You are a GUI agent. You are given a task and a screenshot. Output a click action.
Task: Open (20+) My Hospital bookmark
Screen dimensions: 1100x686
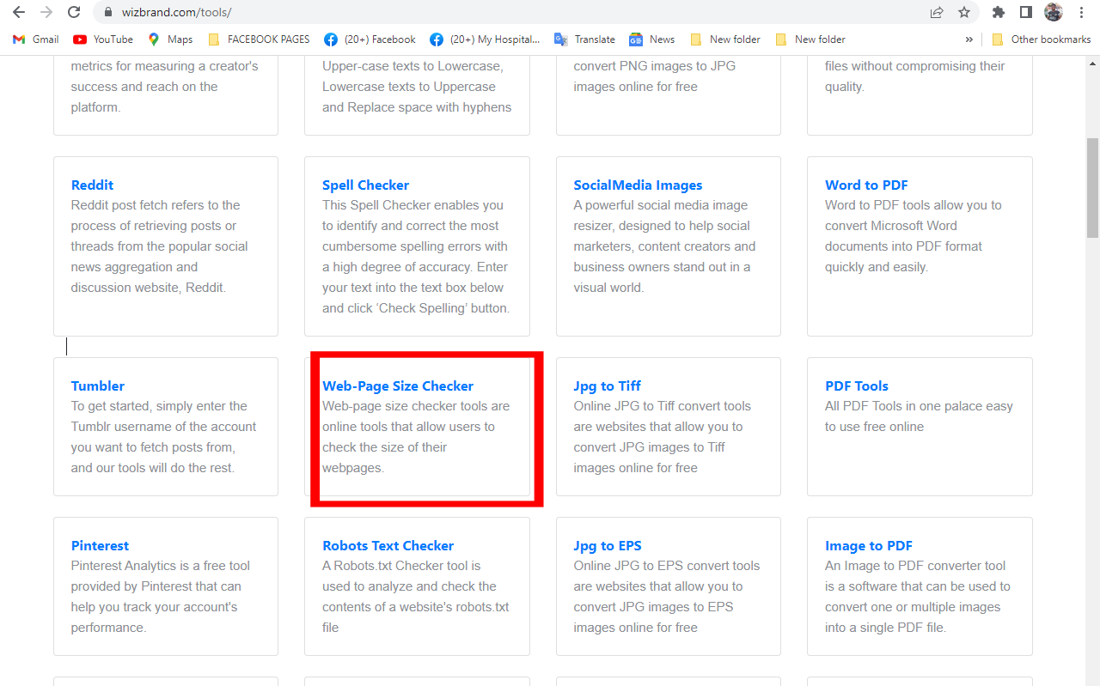point(485,39)
